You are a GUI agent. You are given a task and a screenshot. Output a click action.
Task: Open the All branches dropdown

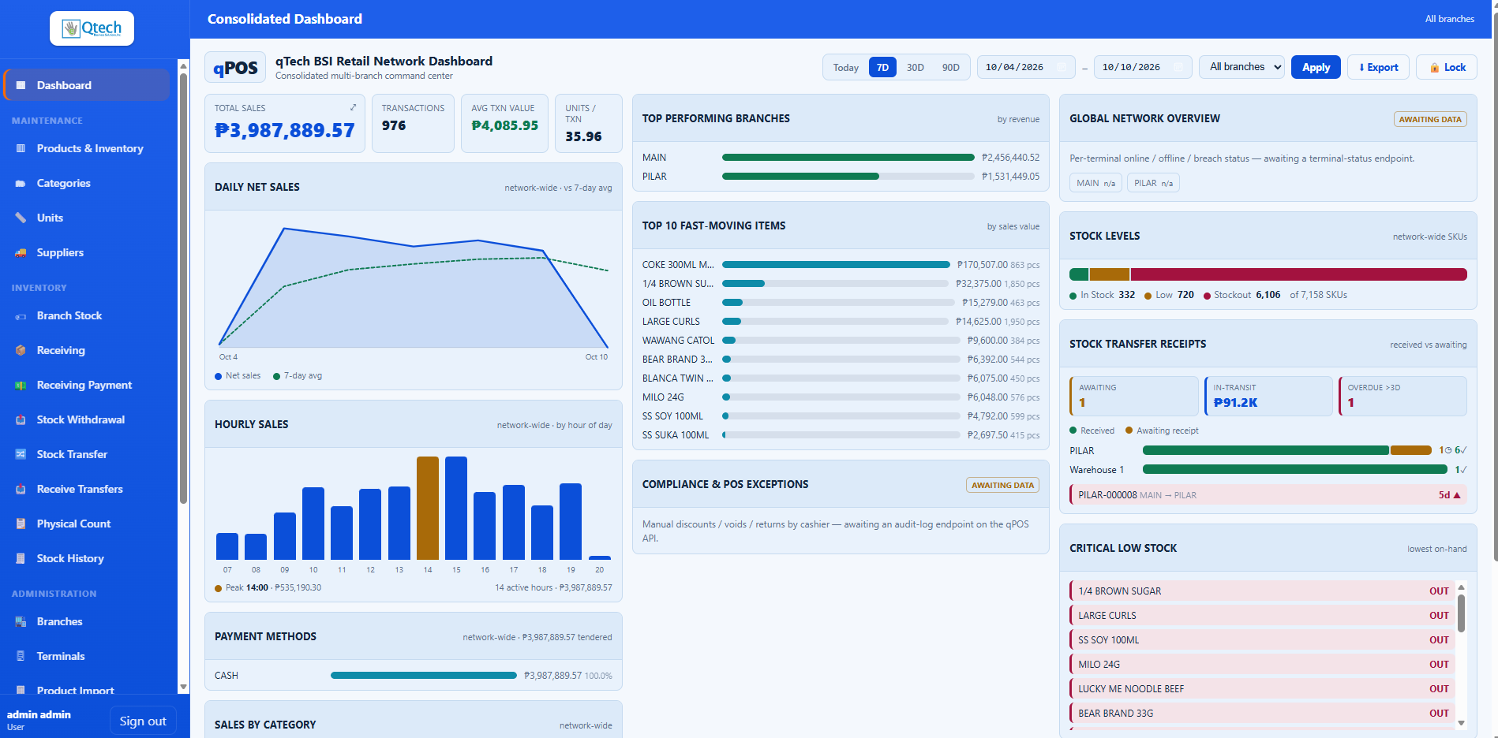tap(1241, 67)
